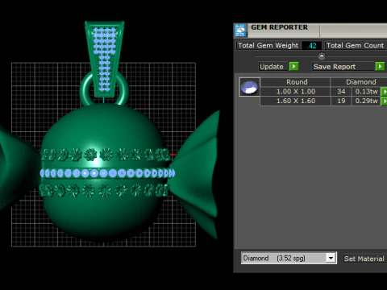
Task: Click the Update button label
Action: point(272,67)
